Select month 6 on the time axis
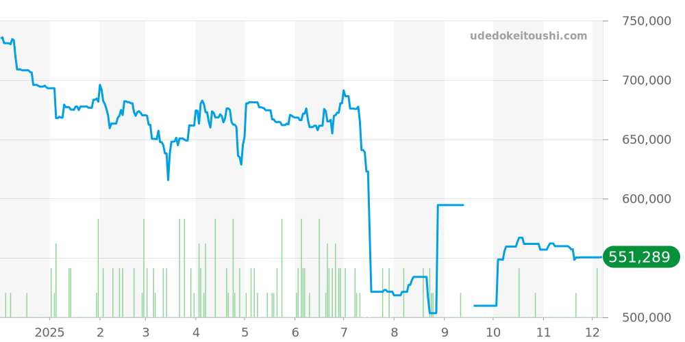 coord(295,332)
